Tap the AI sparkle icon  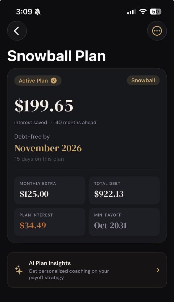point(19,269)
